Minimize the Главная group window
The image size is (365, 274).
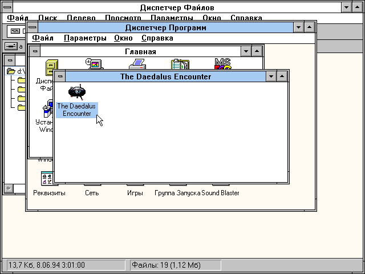[x=246, y=51]
